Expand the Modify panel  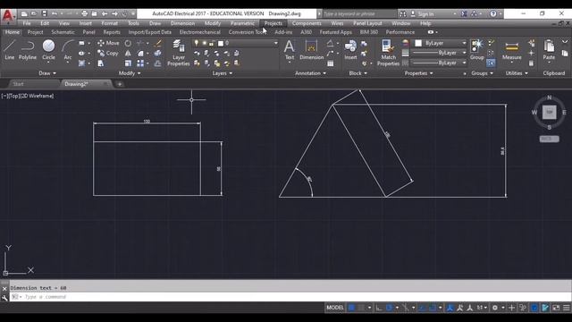pyautogui.click(x=130, y=73)
